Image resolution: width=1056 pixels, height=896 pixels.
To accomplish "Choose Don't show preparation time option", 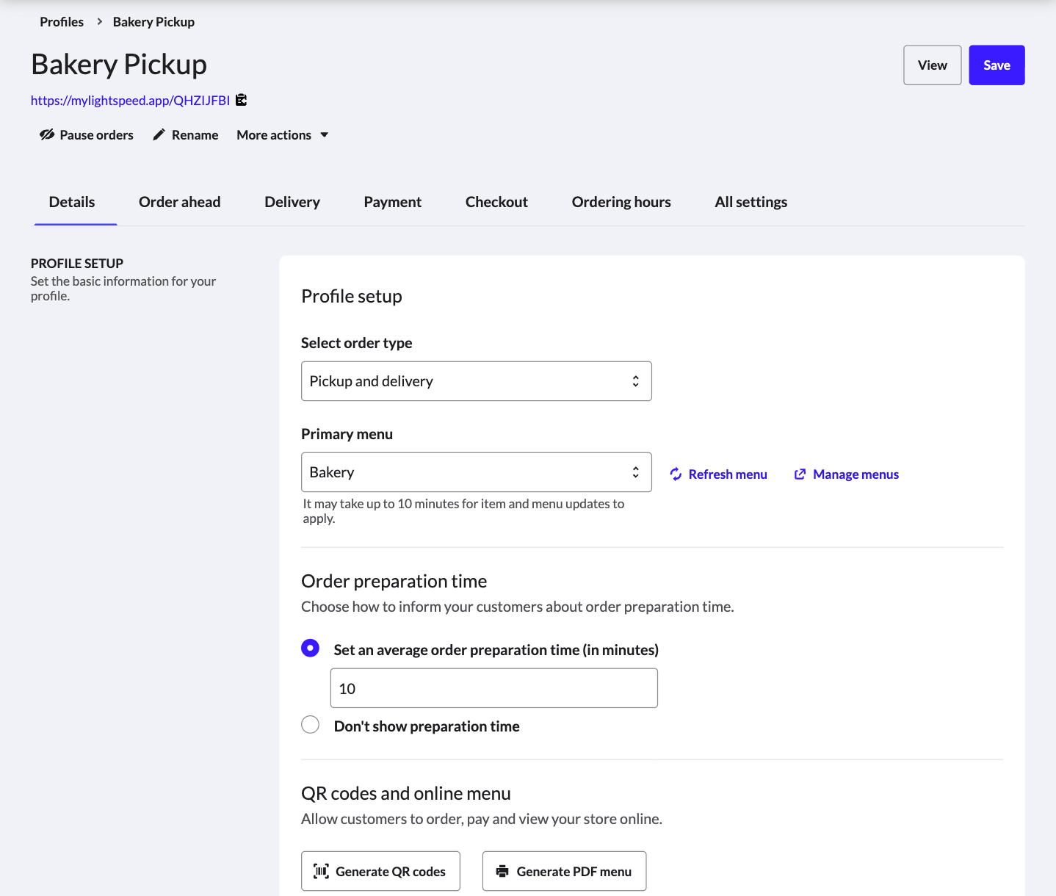I will point(310,725).
